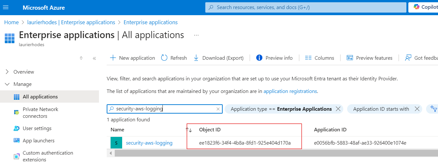Click the Custom authentication extensions icon
The image size is (438, 163).
click(17, 156)
